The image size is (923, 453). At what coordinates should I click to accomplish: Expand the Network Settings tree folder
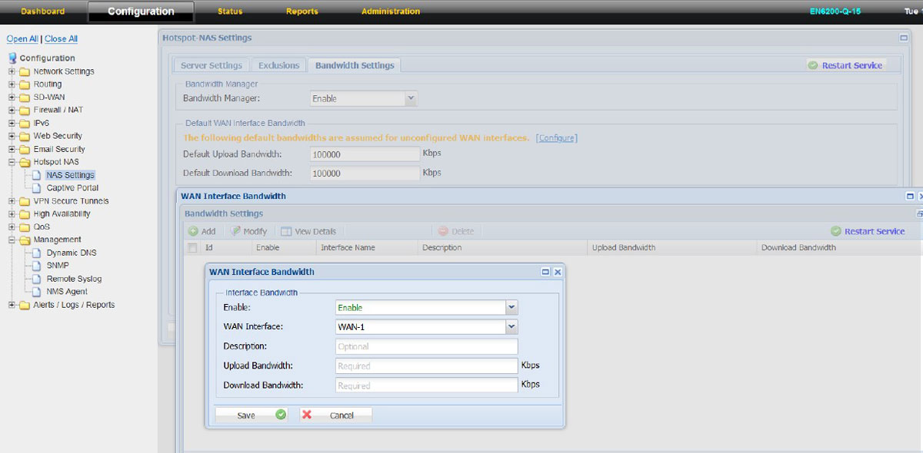click(12, 71)
